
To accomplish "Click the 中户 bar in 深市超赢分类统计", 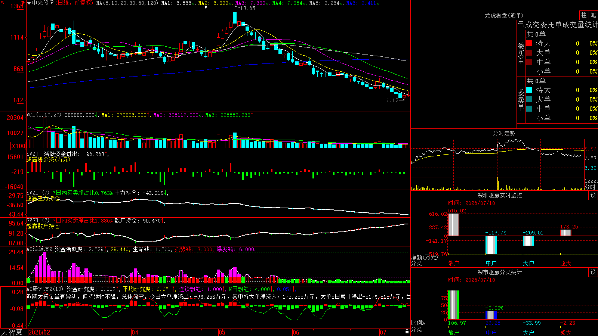I will [x=491, y=315].
